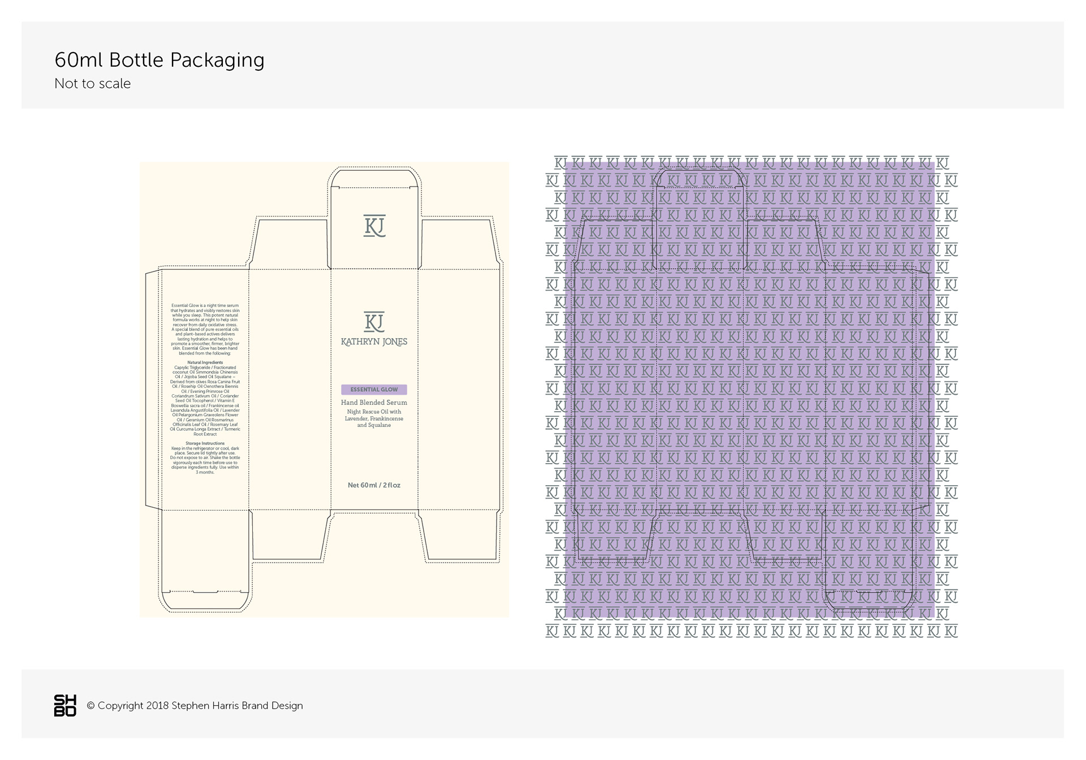Click the Not to scale subtitle
Screen dimensions: 1086x760
(93, 84)
